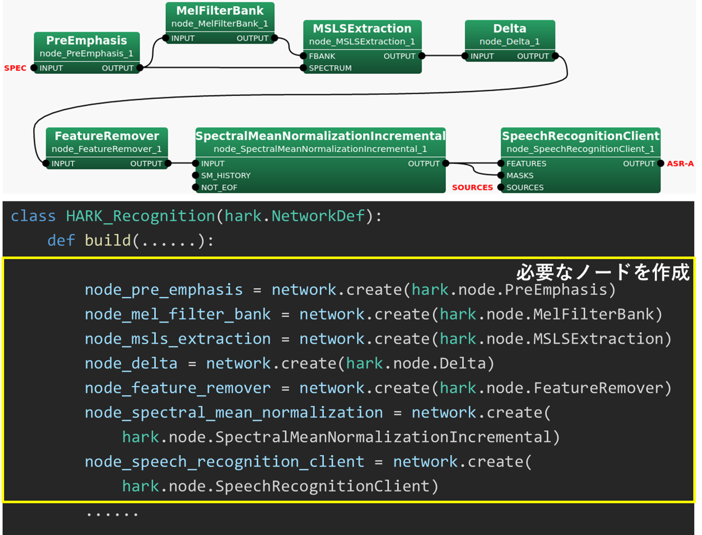The height and width of the screenshot is (535, 702).
Task: Click the FeatureRemover node title
Action: click(x=107, y=136)
